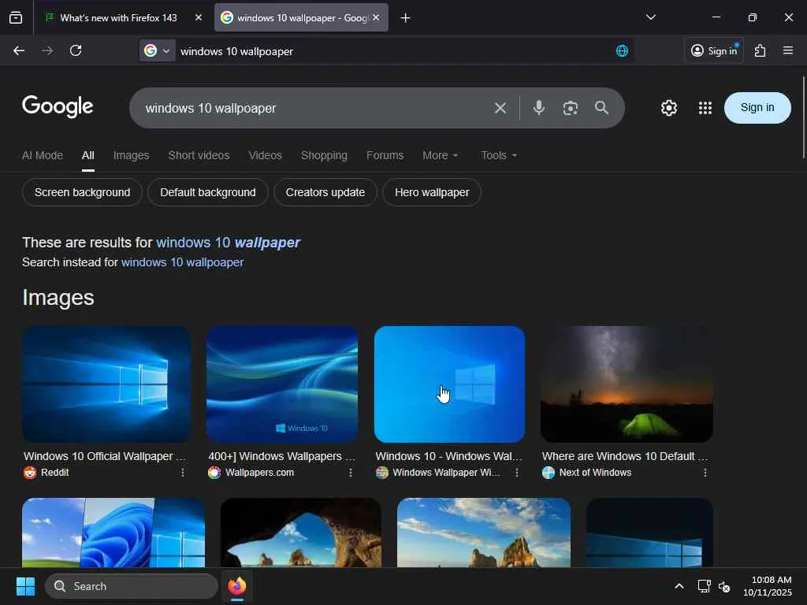Open the Extensions puzzle icon
Image resolution: width=807 pixels, height=605 pixels.
[761, 50]
